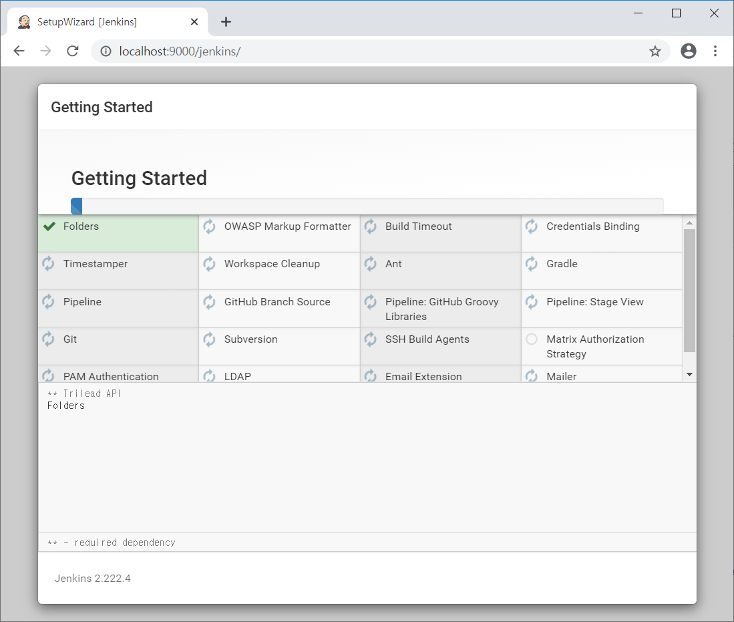The image size is (734, 622).
Task: Click the spinner icon beside OWASP Markup Formatter
Action: [x=209, y=226]
